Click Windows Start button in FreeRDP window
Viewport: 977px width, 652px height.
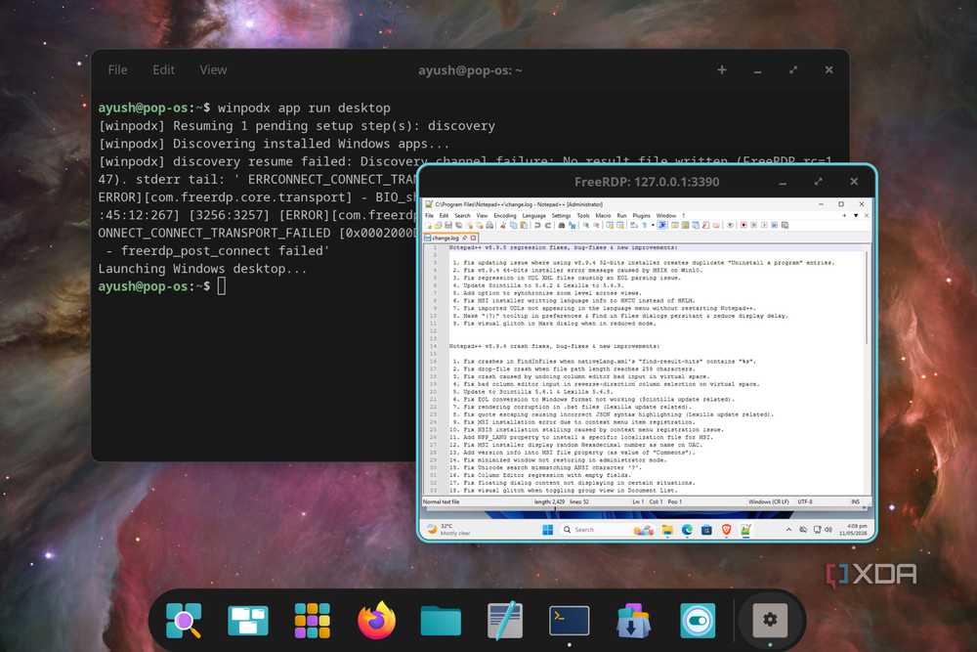547,530
